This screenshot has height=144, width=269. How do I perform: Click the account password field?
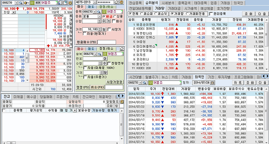tap(105, 2)
